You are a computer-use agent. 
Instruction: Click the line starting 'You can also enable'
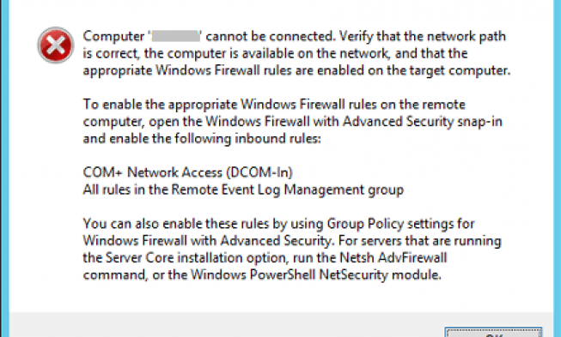[278, 224]
